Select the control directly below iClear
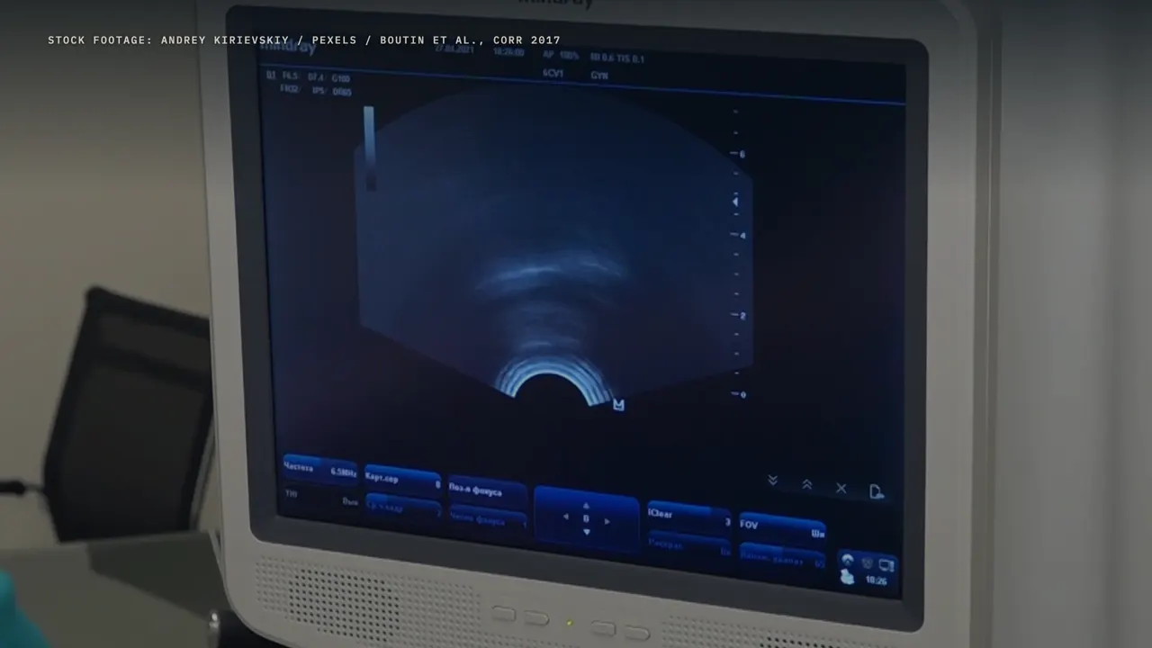Screen dimensions: 1152x648 [x=689, y=544]
